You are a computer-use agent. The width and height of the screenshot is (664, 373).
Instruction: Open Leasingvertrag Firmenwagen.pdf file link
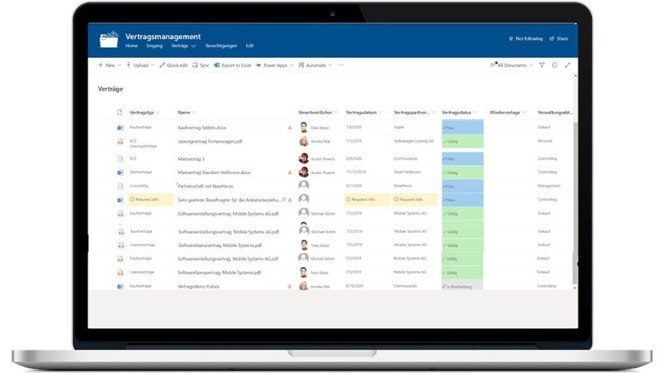tap(210, 141)
